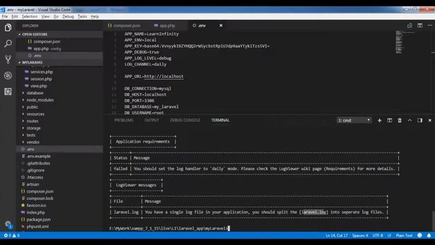Open services.php in explorer tree
Viewport: 435px width, 245px height.
click(41, 72)
